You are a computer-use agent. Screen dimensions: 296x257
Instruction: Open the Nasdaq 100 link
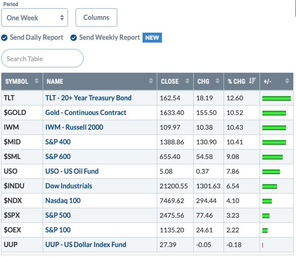[x=63, y=201]
